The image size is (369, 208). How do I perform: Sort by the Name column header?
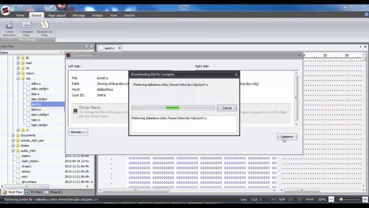32,53
